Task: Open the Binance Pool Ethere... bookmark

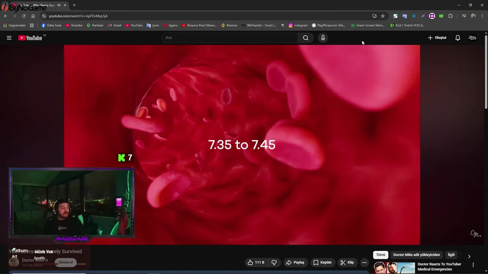Action: [x=199, y=25]
